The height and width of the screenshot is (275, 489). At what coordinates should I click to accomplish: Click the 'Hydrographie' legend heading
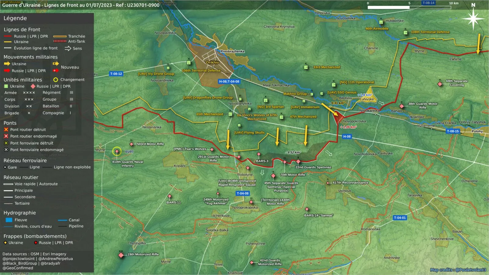tap(20, 213)
